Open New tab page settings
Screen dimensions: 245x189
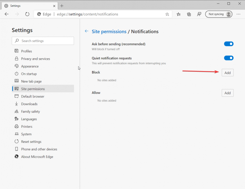pos(31,81)
